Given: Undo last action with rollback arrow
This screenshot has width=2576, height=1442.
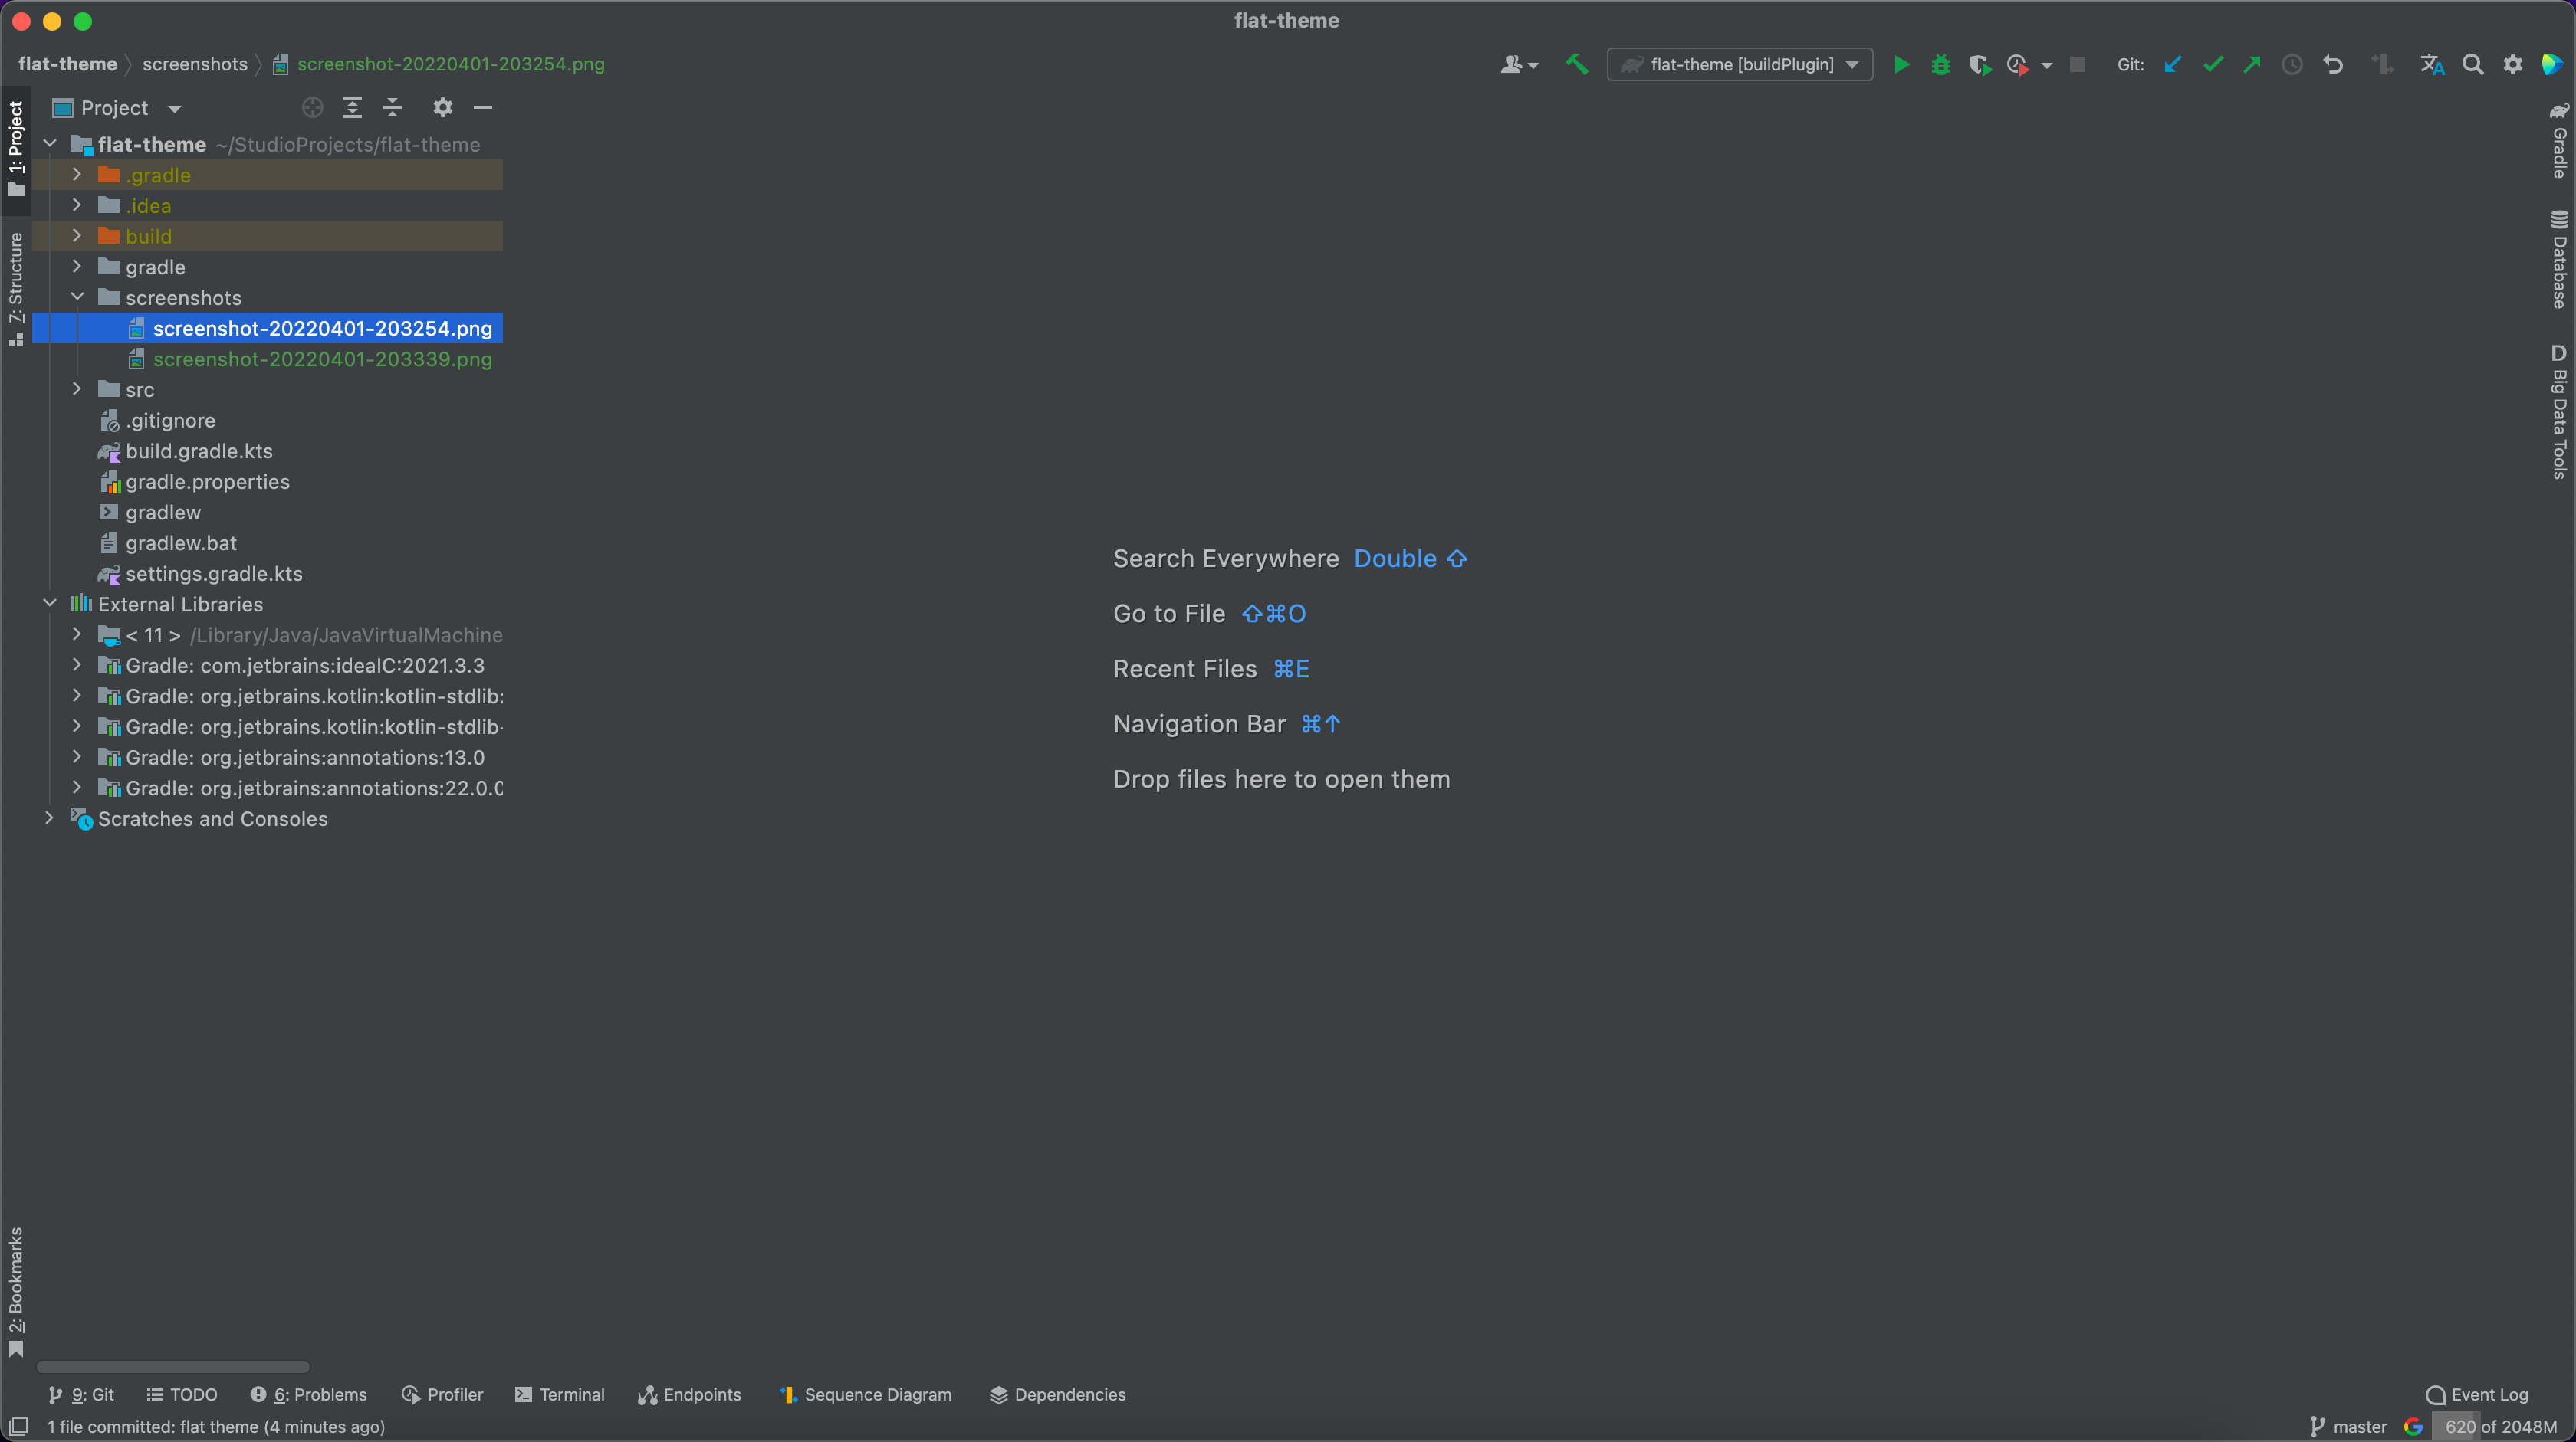Looking at the screenshot, I should pyautogui.click(x=2333, y=64).
